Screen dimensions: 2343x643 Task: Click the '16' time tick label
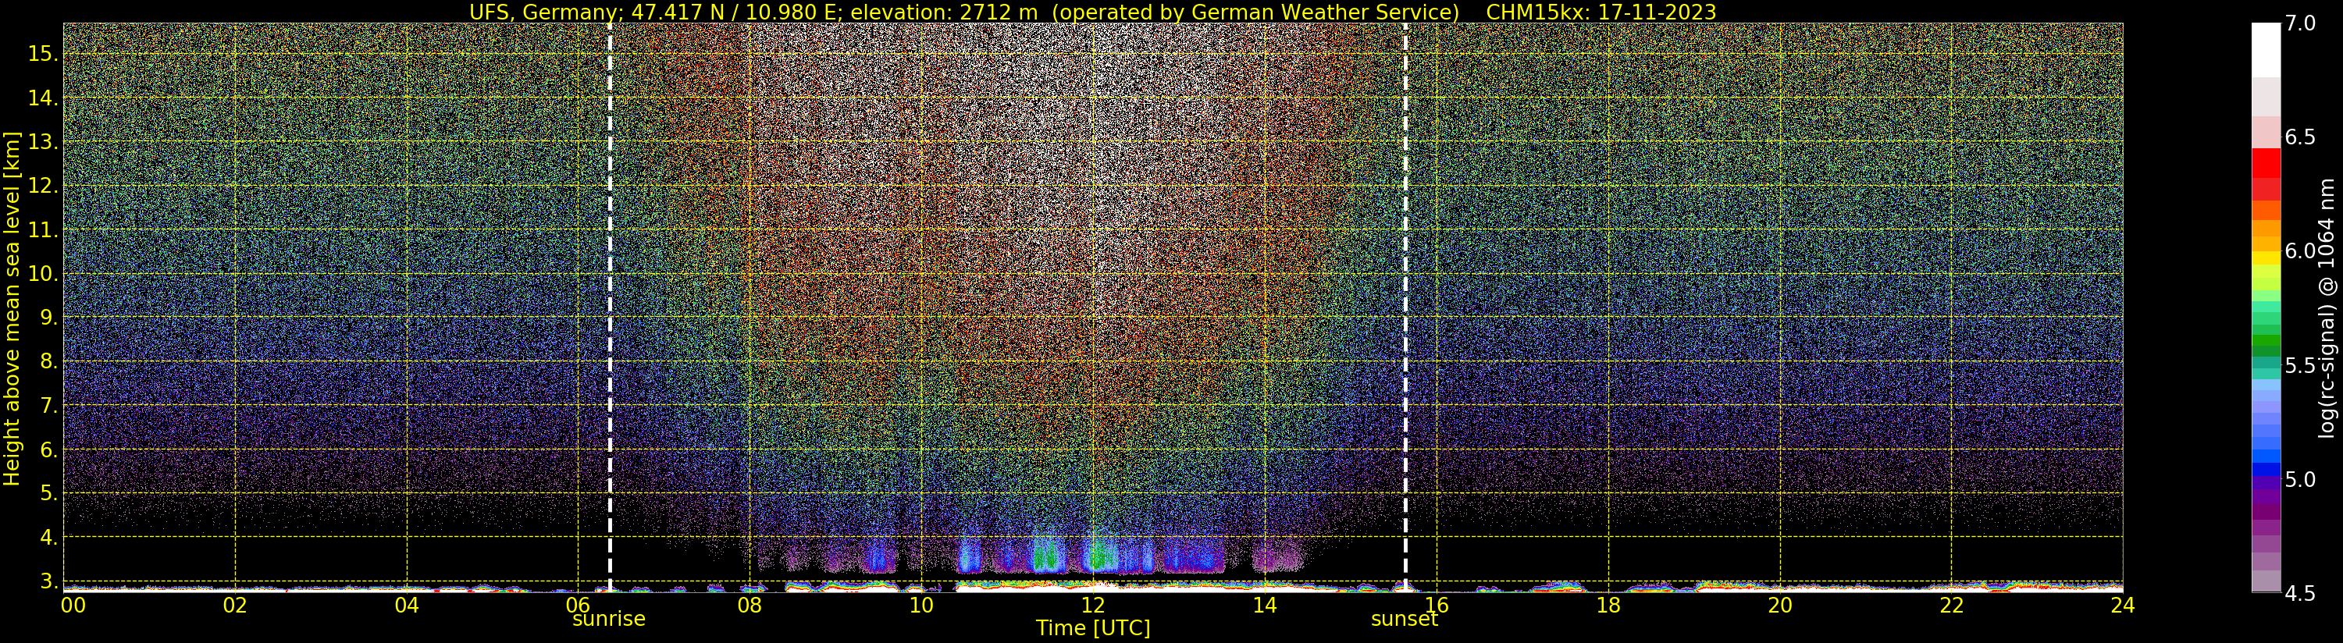tap(1437, 605)
